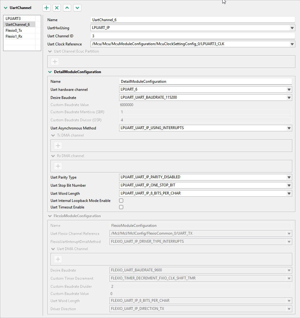Add a Uart DMA Channel entry
Image resolution: width=300 pixels, height=318 pixels.
coord(58,259)
